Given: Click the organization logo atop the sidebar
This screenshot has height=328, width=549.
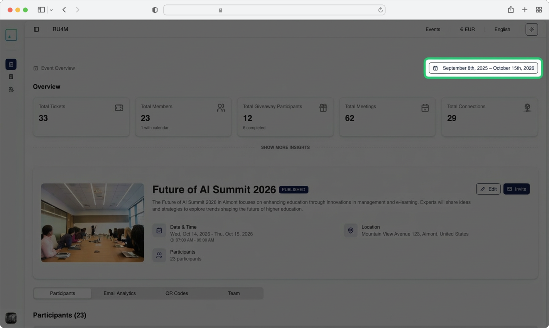Looking at the screenshot, I should coord(11,35).
